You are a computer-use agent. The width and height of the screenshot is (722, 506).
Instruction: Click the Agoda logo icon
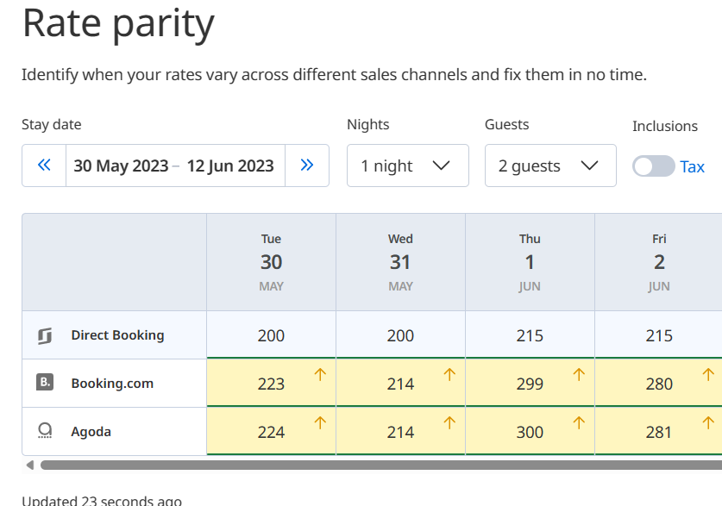[x=46, y=431]
